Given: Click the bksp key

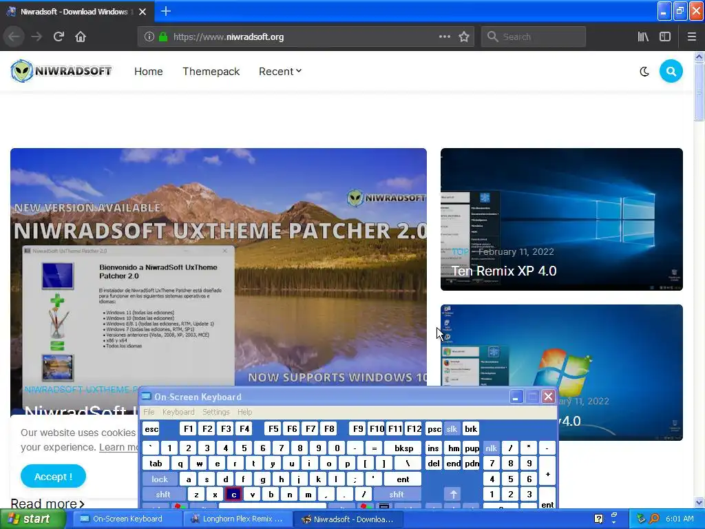Looking at the screenshot, I should (x=403, y=448).
